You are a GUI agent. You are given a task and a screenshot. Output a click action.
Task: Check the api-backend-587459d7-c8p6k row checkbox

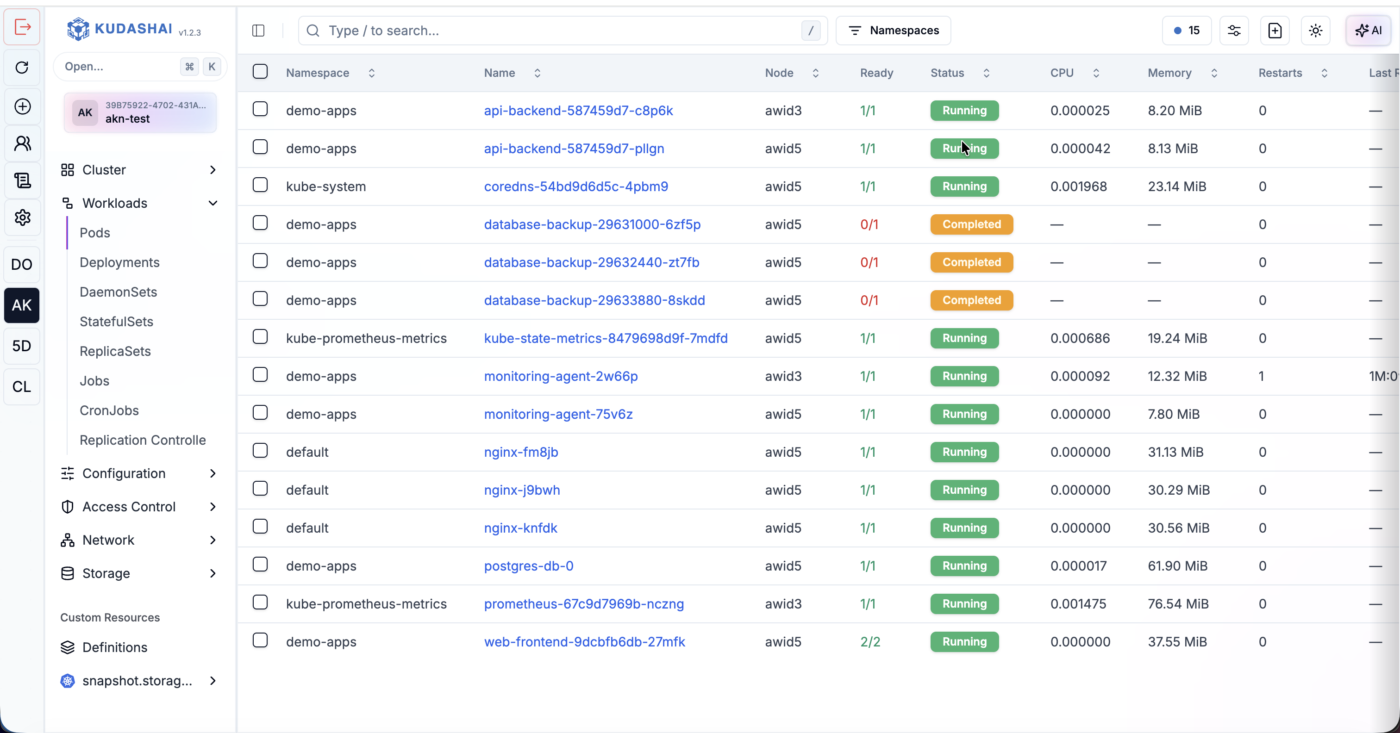[x=260, y=109]
